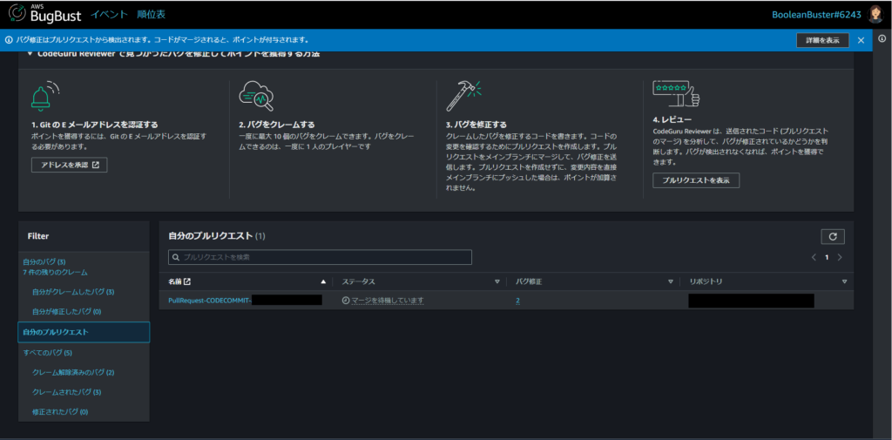Click the 2. バグをクレームする heading

(x=277, y=124)
